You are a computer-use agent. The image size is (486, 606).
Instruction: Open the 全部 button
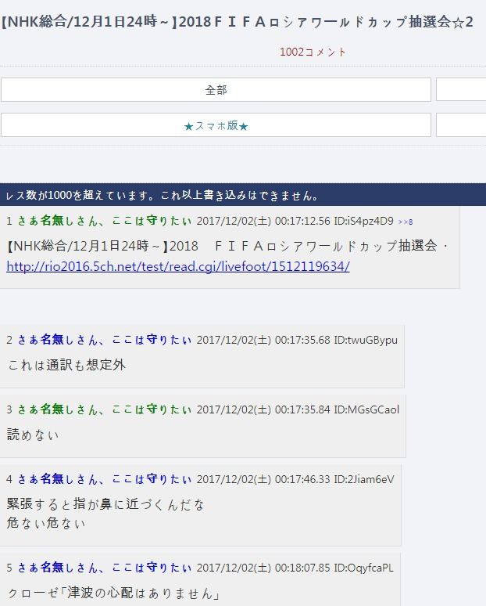pos(216,90)
